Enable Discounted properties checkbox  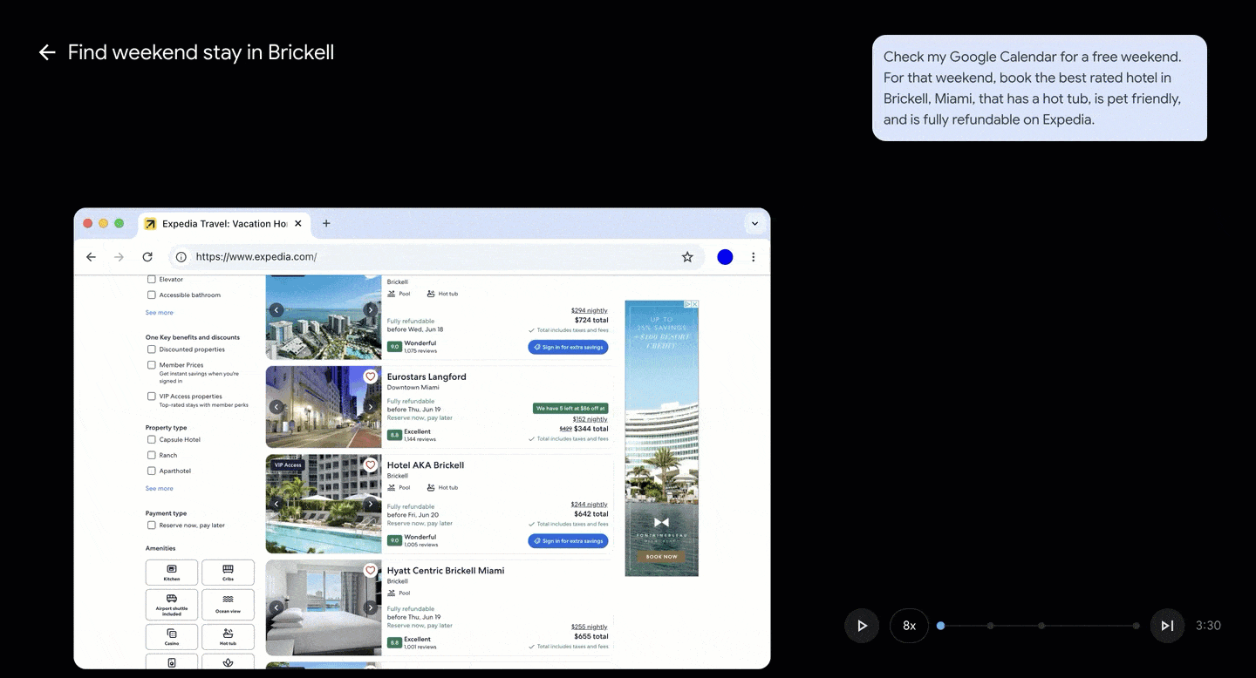(152, 349)
